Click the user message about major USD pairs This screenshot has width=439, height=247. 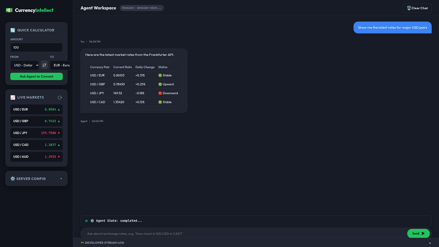point(393,28)
